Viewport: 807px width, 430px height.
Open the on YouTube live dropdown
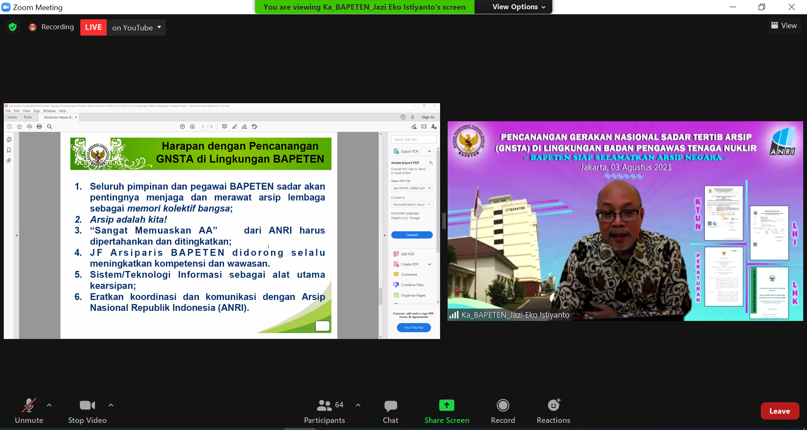click(x=136, y=28)
